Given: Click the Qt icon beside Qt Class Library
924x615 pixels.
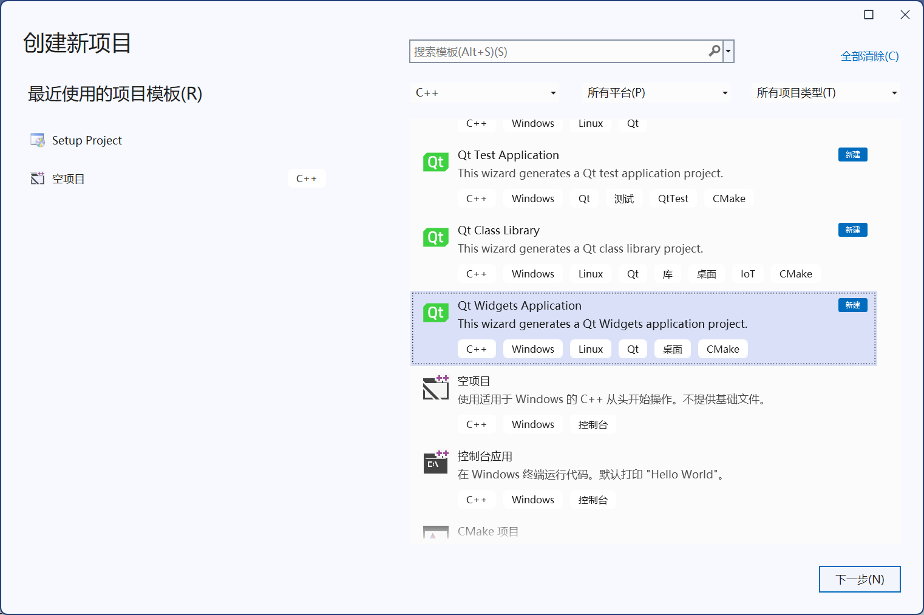Looking at the screenshot, I should point(435,237).
